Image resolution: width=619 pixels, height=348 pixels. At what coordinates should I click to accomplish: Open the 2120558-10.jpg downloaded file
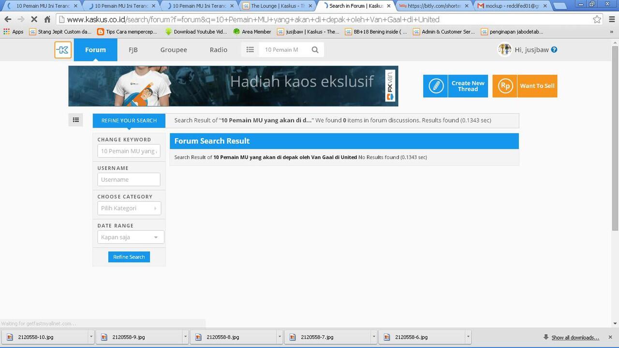click(45, 337)
